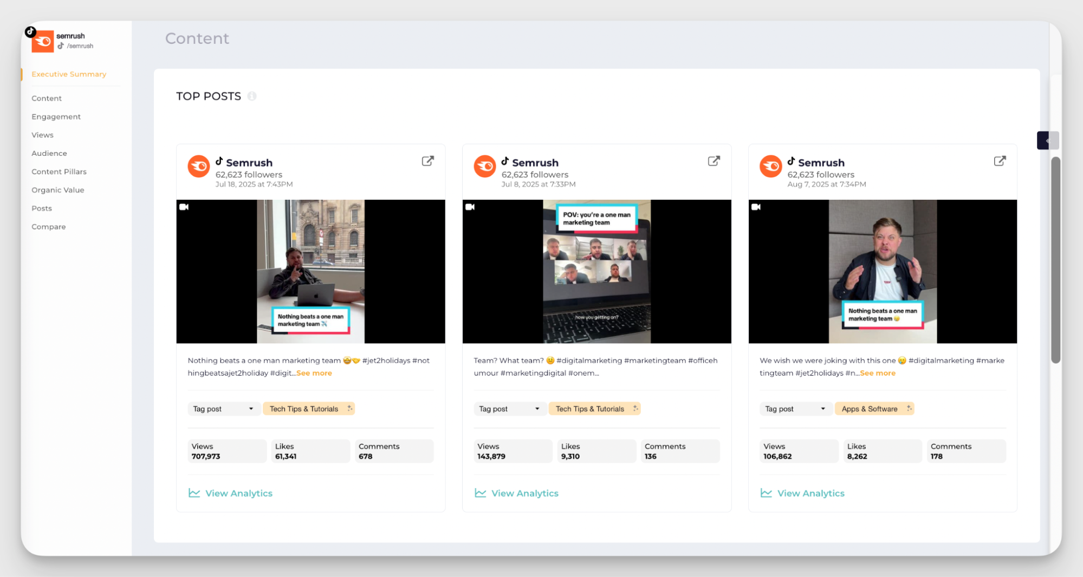Image resolution: width=1083 pixels, height=577 pixels.
Task: Navigate to Engagement in the sidebar
Action: 56,116
